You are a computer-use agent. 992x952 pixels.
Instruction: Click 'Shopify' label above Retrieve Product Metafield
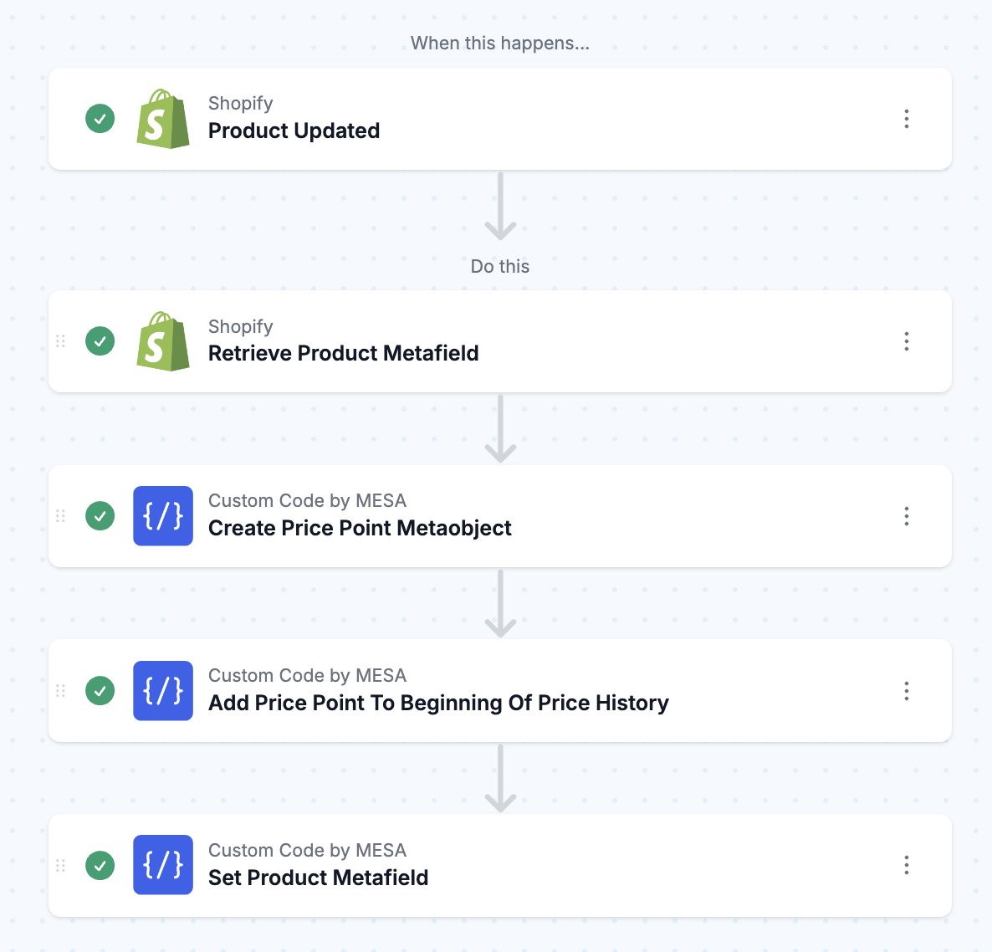[x=240, y=326]
